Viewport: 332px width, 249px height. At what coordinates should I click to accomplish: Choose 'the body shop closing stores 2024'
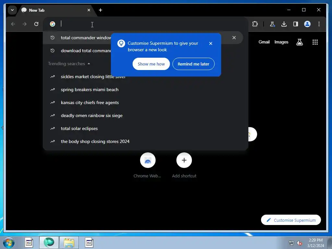(x=143, y=141)
